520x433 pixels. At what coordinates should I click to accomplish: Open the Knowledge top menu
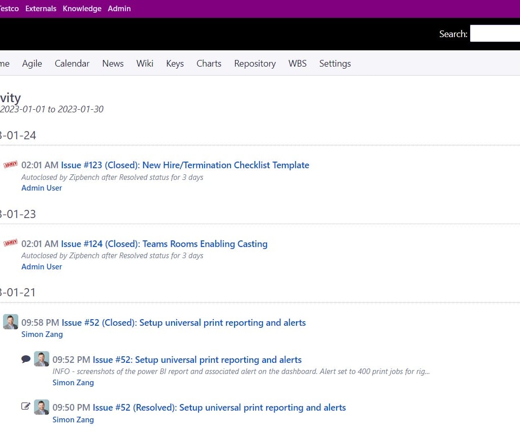(82, 9)
